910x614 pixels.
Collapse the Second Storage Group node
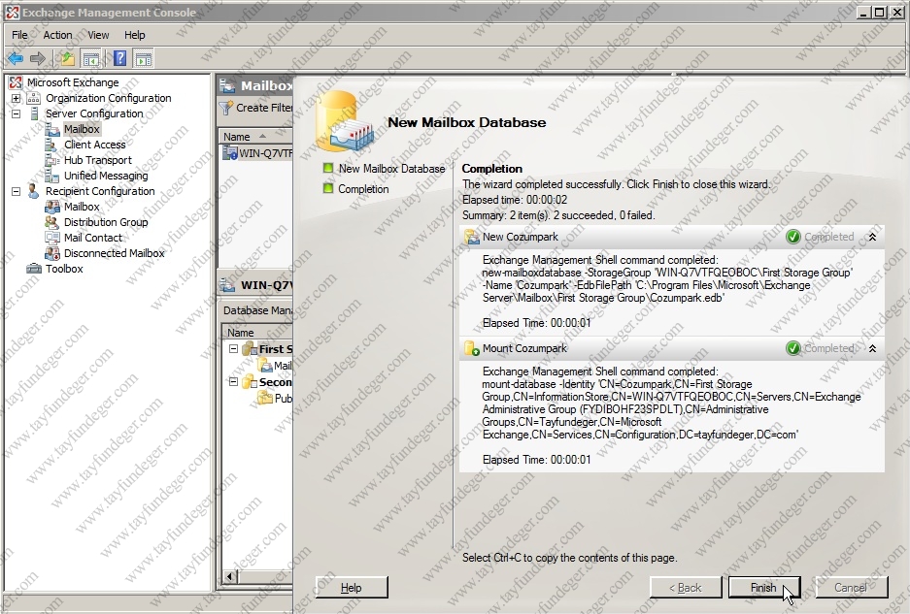(233, 381)
